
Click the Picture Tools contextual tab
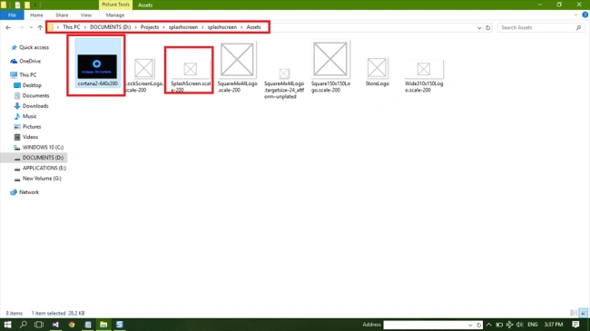click(115, 5)
